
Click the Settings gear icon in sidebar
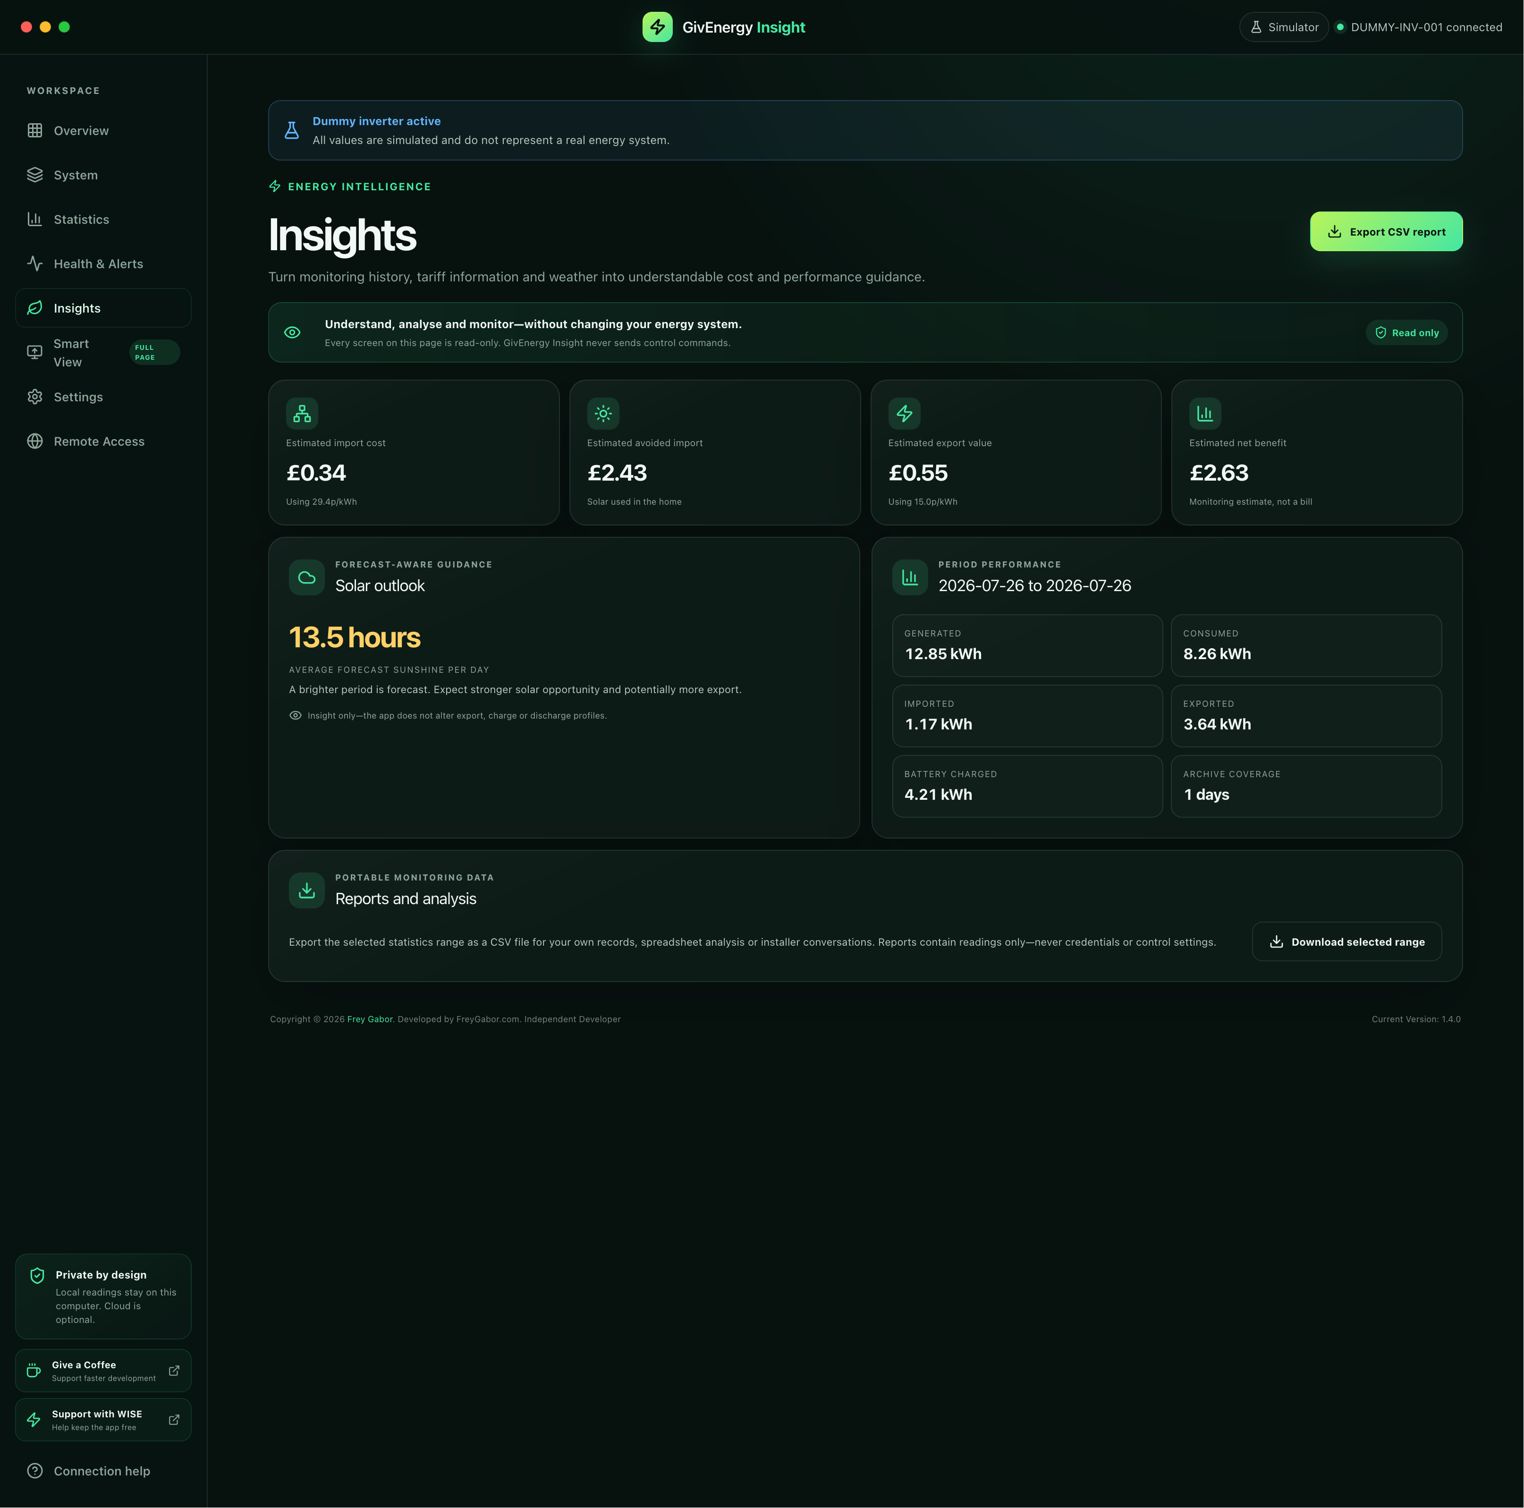[35, 397]
